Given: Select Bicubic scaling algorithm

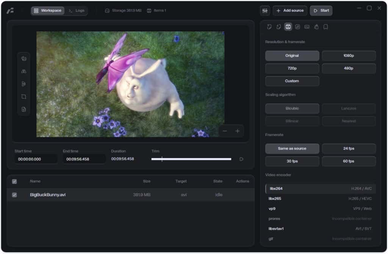Looking at the screenshot, I should point(292,108).
